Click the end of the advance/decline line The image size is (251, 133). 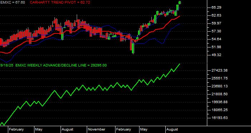[180, 64]
